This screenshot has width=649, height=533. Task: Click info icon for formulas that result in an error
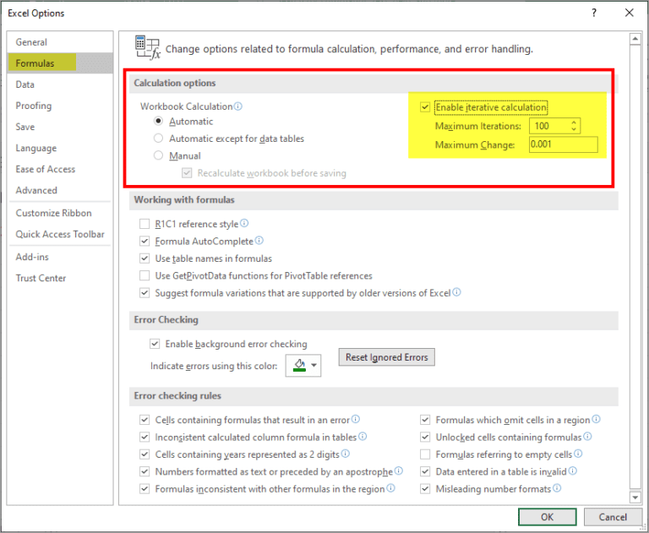[x=356, y=419]
